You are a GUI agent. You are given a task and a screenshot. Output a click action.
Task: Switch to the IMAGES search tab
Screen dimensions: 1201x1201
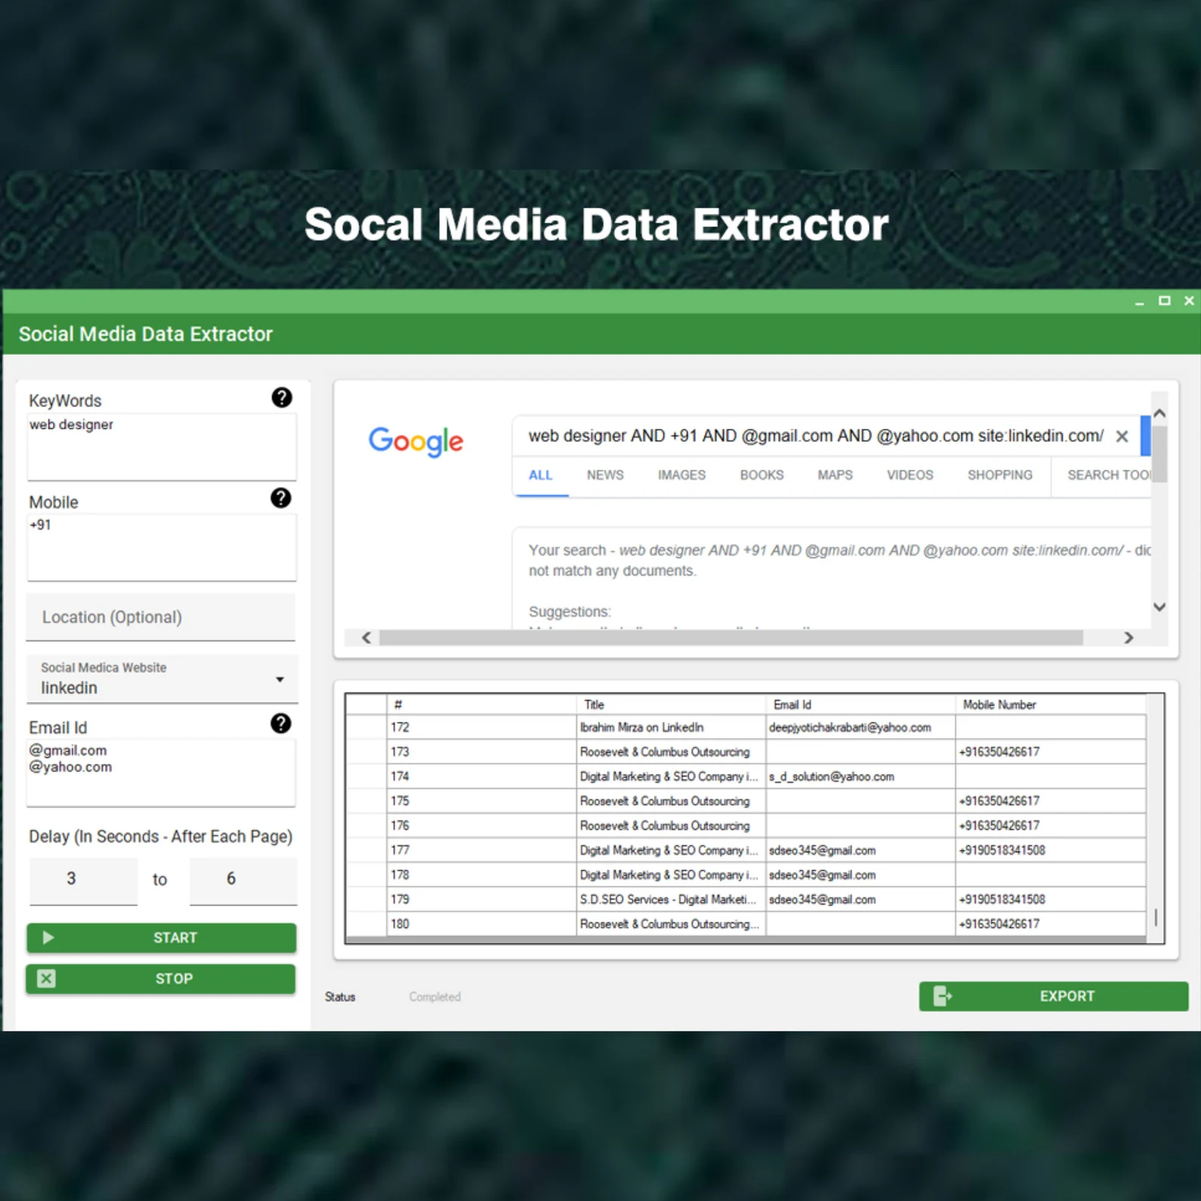tap(681, 475)
